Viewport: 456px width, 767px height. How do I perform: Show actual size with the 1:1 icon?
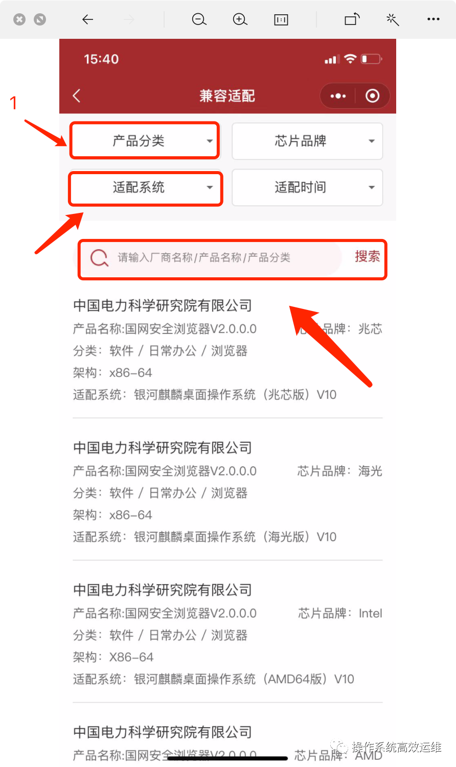(281, 20)
